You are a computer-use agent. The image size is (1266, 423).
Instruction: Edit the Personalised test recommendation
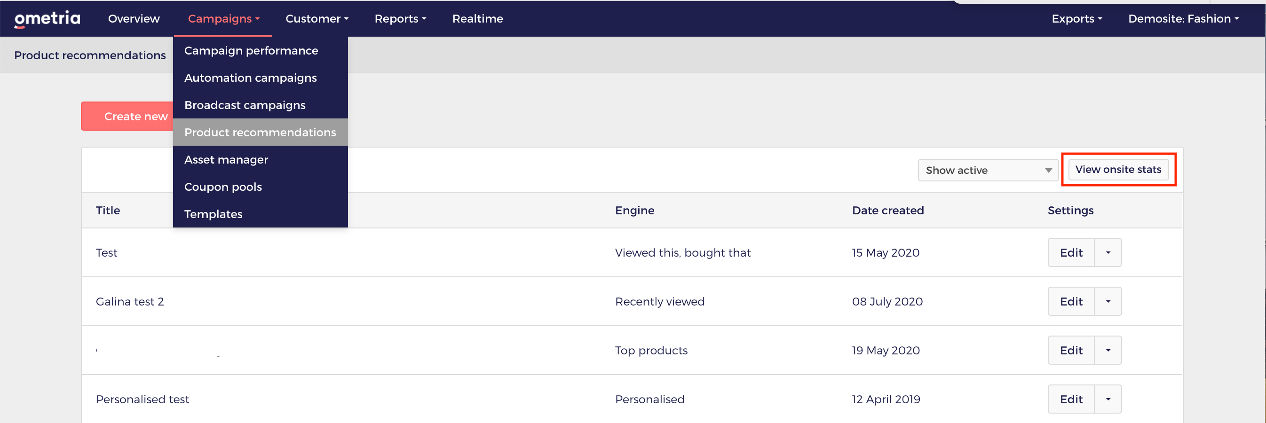(1071, 399)
